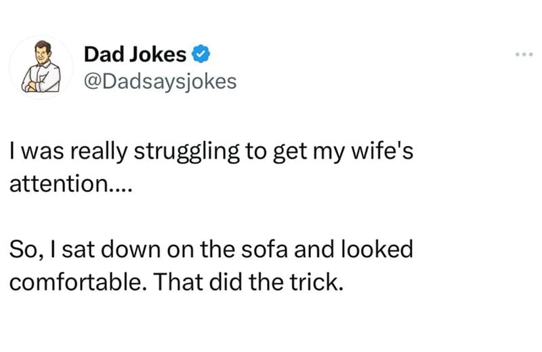Click the tweet line starting 'I was really'
542x352 pixels.
[x=211, y=153]
